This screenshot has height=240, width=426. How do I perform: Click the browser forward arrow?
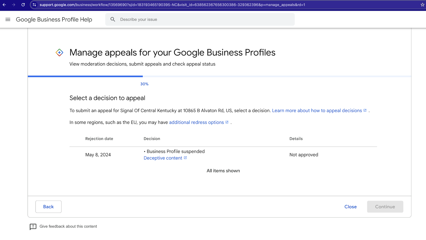click(x=14, y=5)
